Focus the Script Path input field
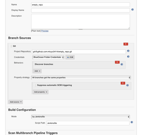143x135 pixels. coord(88,123)
